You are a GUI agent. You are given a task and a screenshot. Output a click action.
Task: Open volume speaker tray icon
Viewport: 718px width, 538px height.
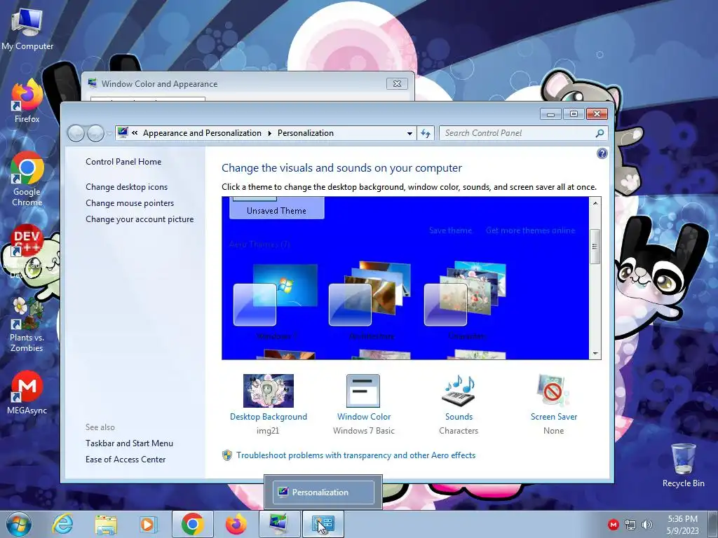tap(646, 525)
